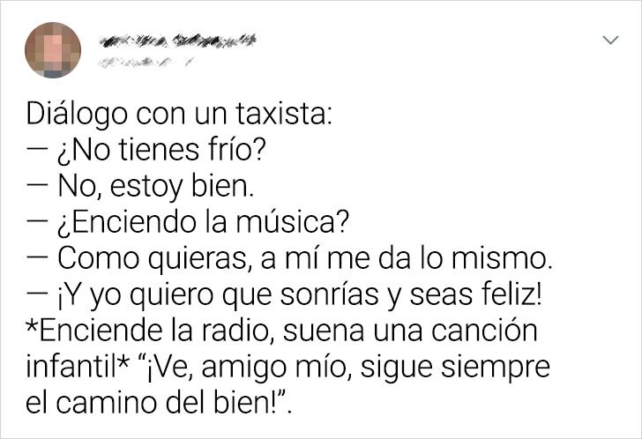Click the line '¿Enciendo la música?'

coord(188,222)
